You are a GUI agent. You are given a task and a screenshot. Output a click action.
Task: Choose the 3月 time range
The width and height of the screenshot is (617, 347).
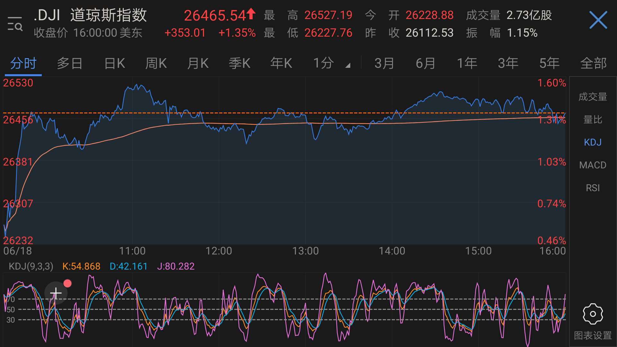[384, 63]
